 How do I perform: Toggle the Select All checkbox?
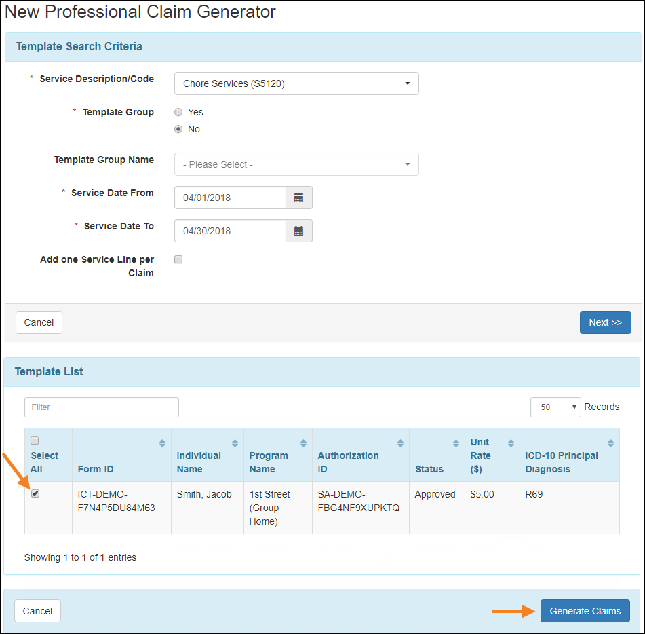35,441
